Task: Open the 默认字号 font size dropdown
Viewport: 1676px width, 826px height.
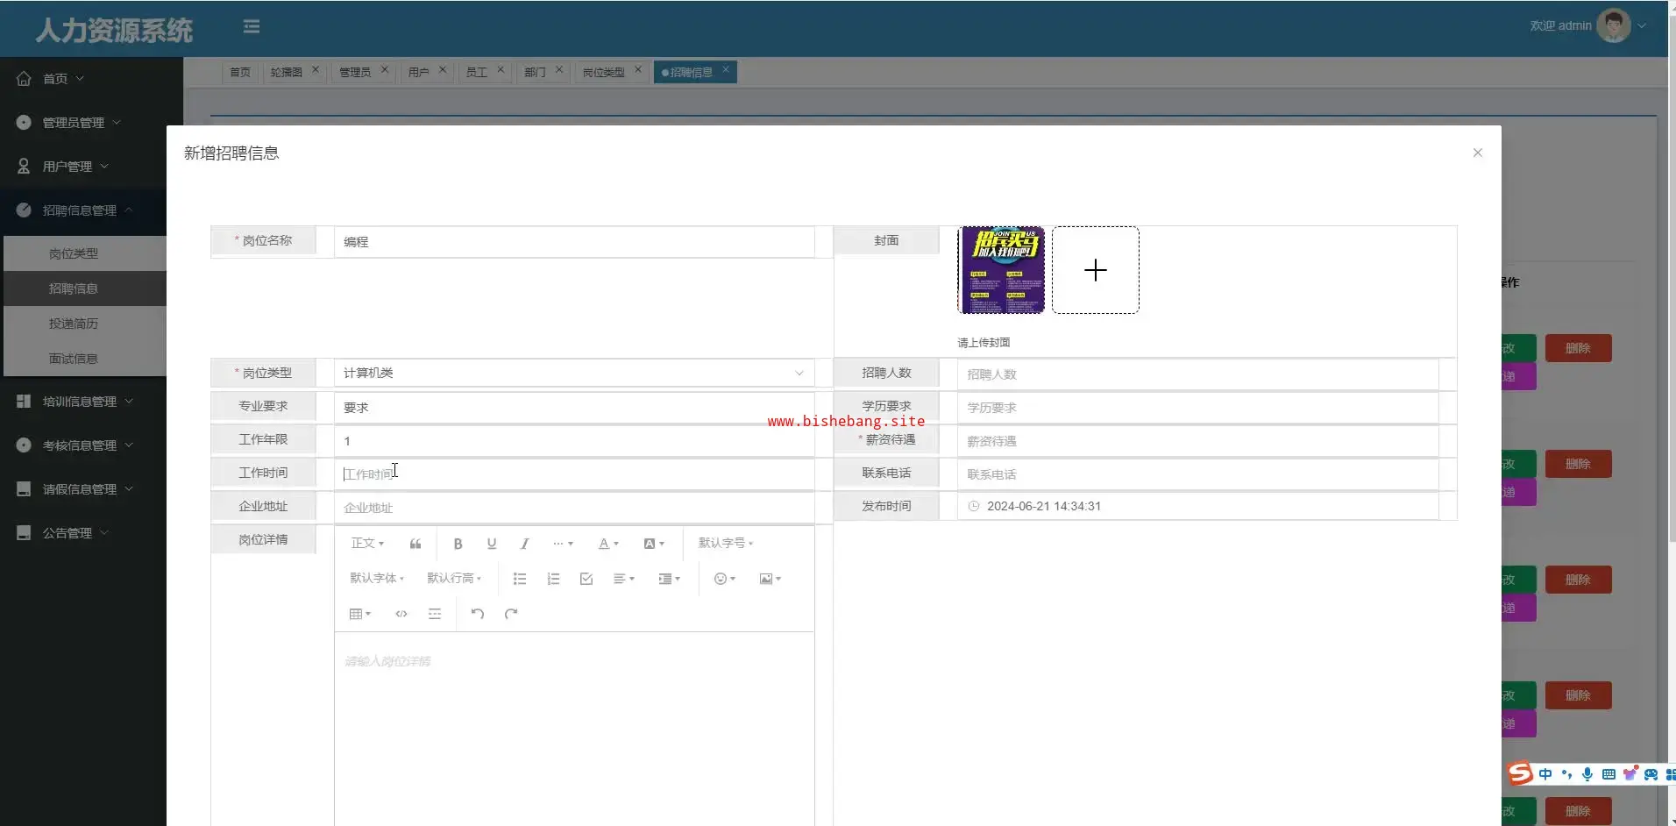Action: 725,544
